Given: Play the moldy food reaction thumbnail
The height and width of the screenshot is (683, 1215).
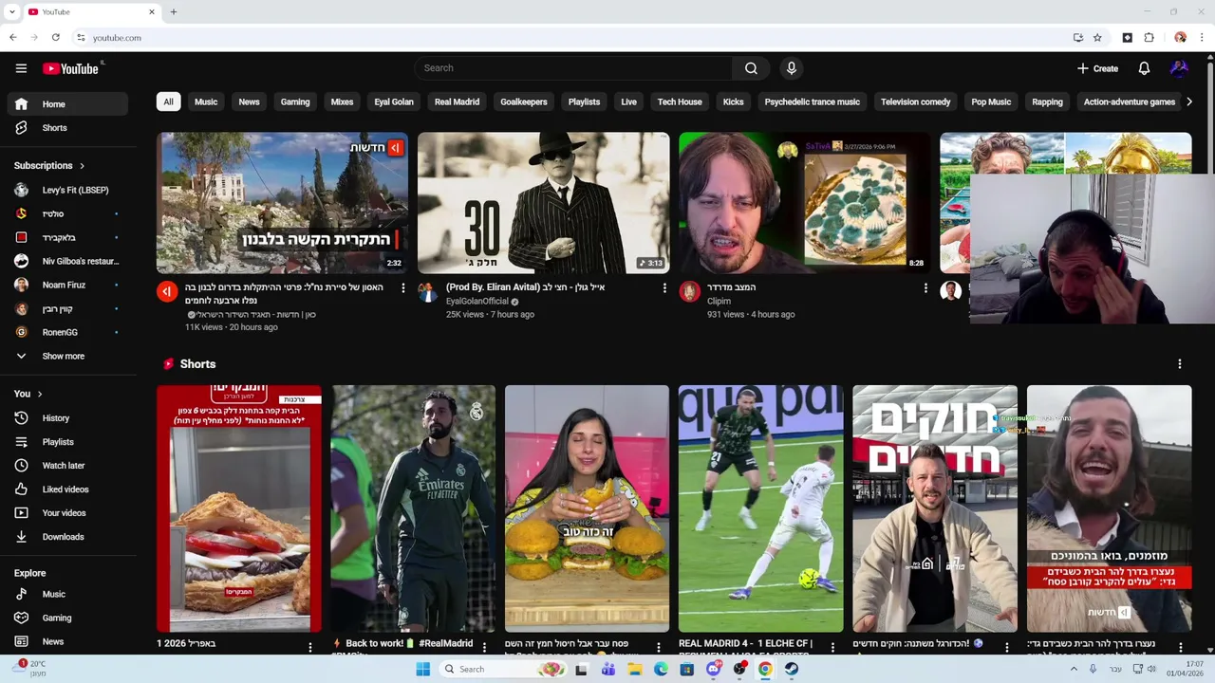Looking at the screenshot, I should pyautogui.click(x=805, y=203).
